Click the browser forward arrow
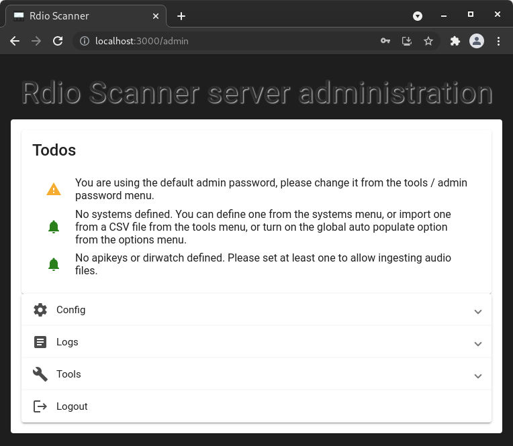The height and width of the screenshot is (446, 513). point(36,41)
